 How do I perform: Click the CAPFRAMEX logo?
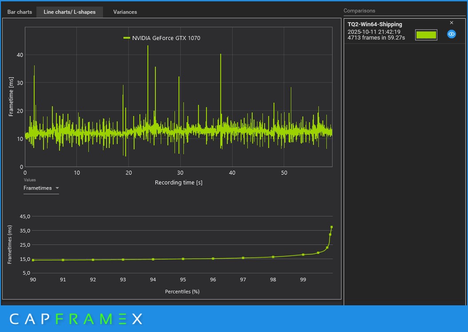point(76,319)
